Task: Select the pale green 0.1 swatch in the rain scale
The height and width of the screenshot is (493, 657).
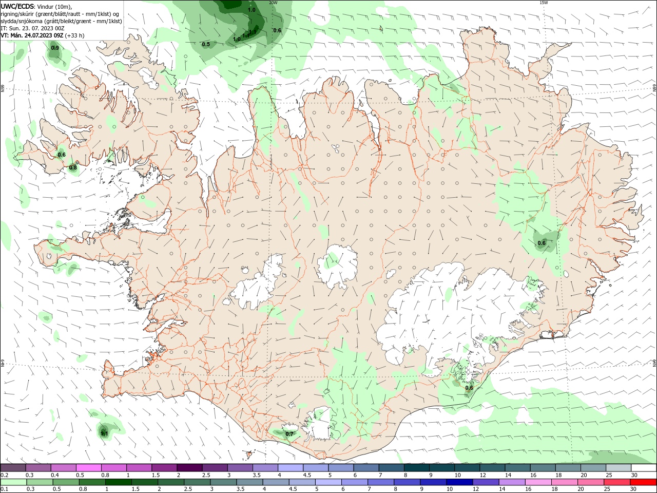Action: pyautogui.click(x=13, y=482)
